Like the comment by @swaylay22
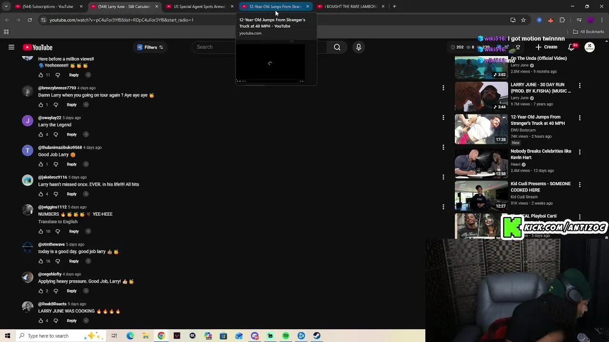Screen dimensions: 609x342 (40, 134)
